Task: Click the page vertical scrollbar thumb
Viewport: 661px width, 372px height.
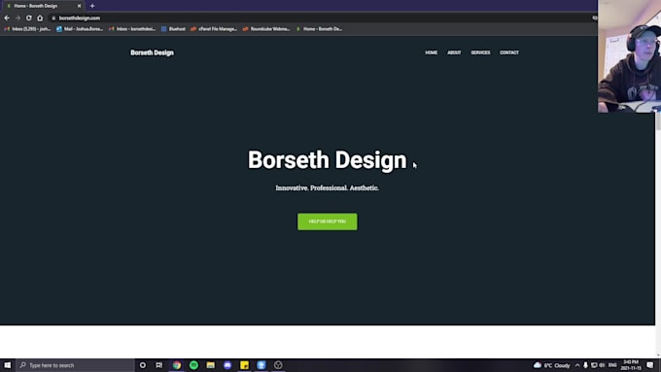Action: point(658,120)
